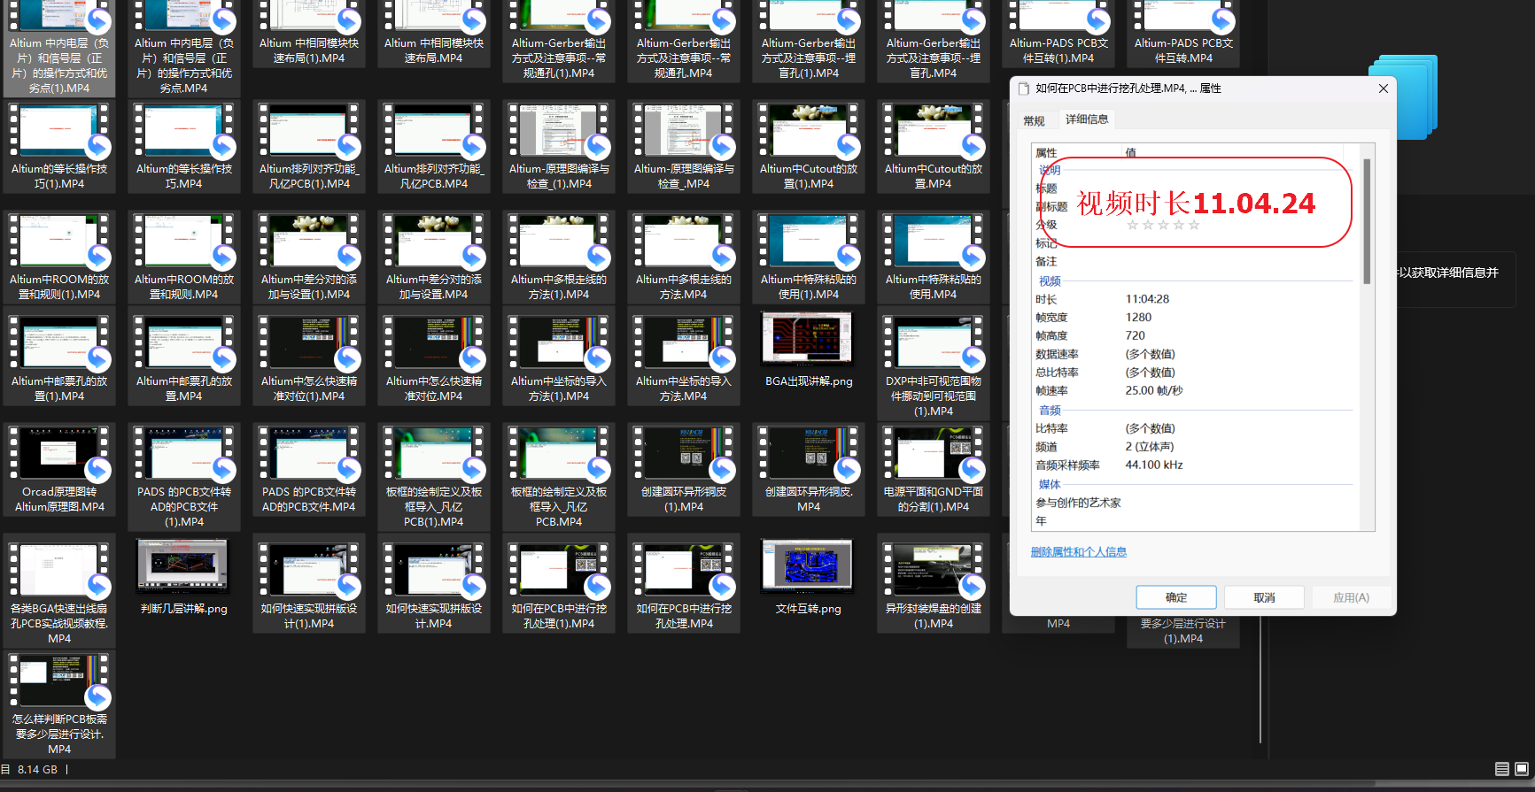This screenshot has width=1535, height=792.
Task: Select Altium中坐标的导入方法(1).MP4 file
Action: (559, 358)
